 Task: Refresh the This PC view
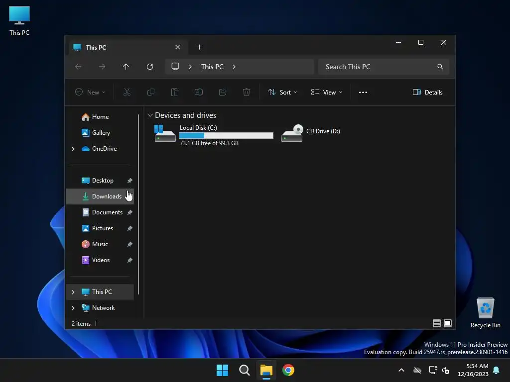point(150,67)
